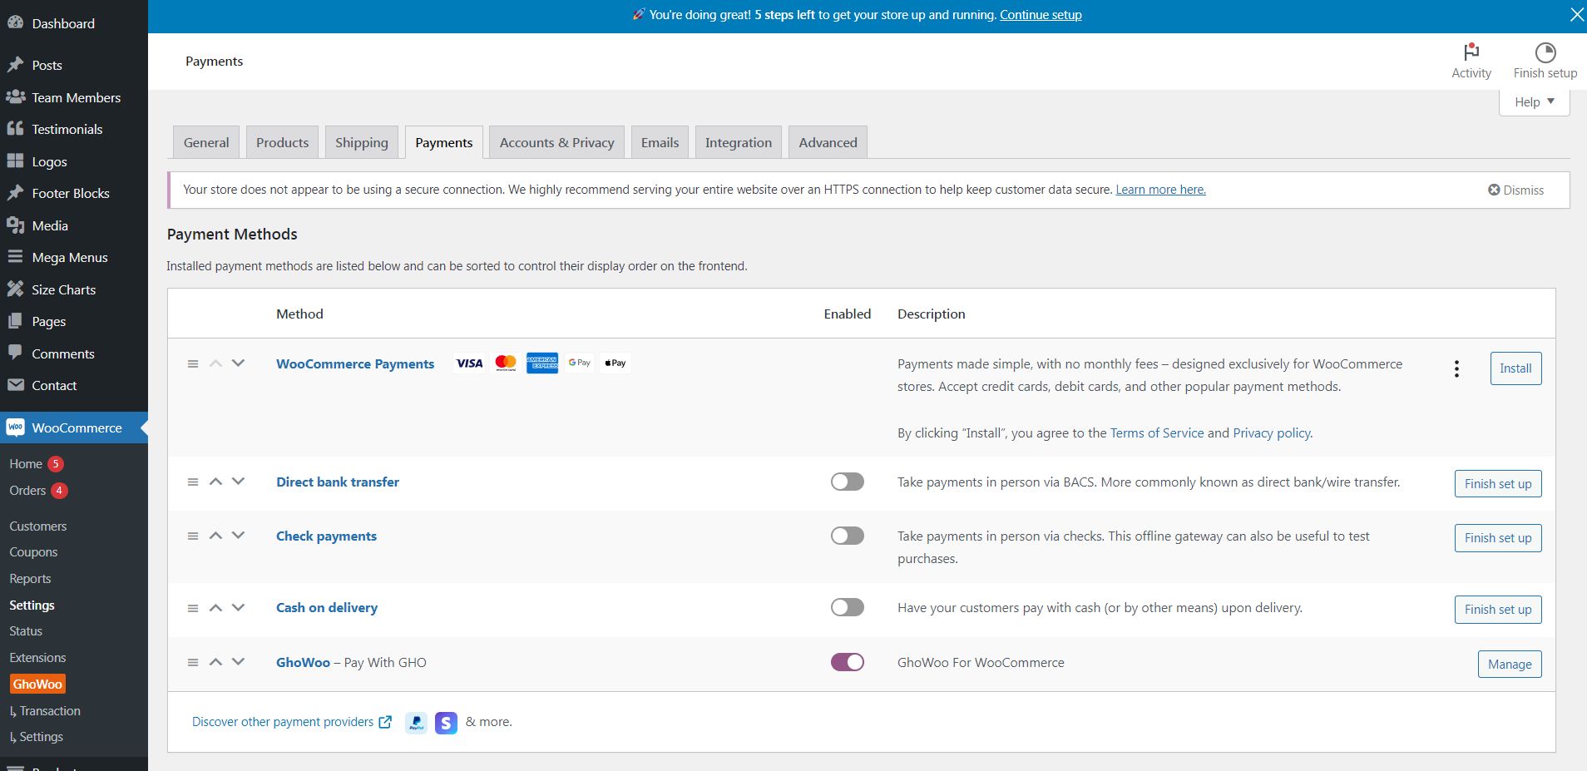Move Cash on delivery down

[238, 608]
